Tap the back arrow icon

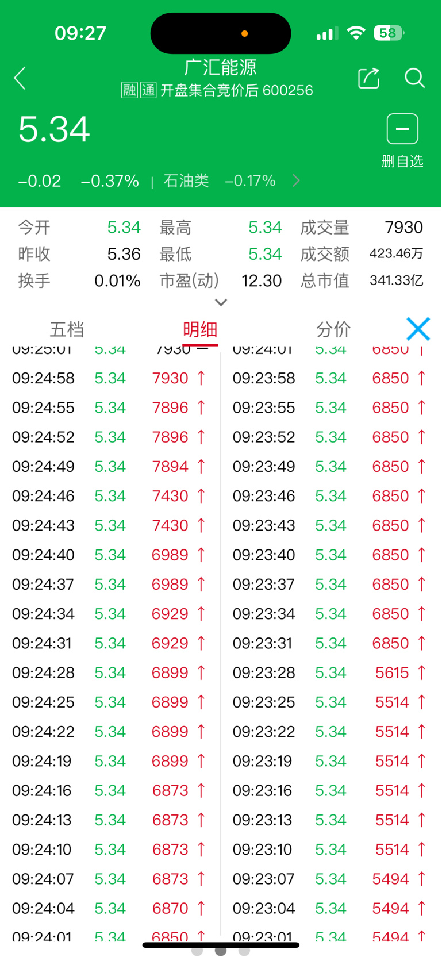coord(20,78)
